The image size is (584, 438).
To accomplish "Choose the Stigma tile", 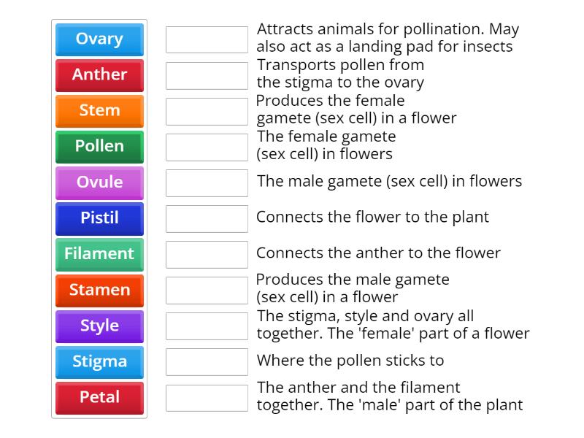I will [x=99, y=362].
